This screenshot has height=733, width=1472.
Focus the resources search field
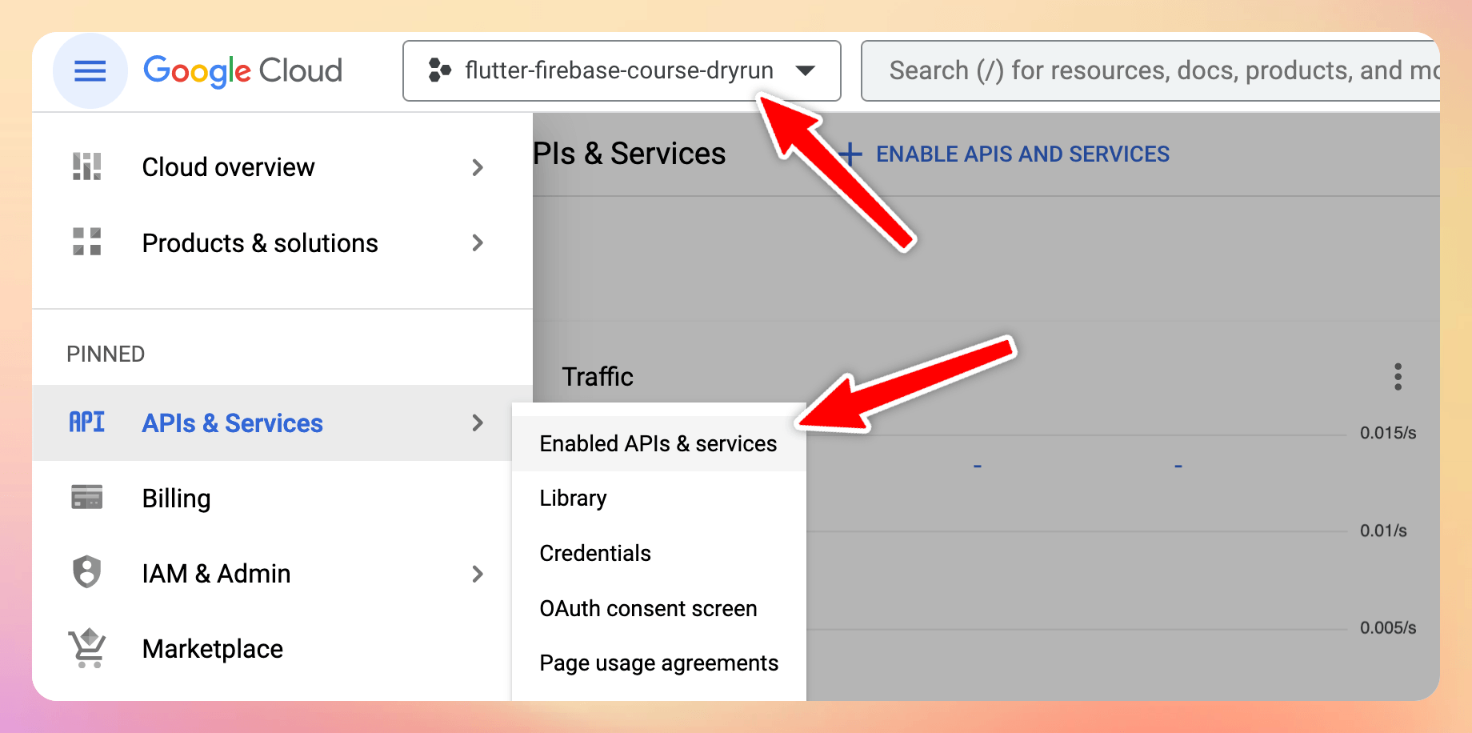[x=1150, y=71]
